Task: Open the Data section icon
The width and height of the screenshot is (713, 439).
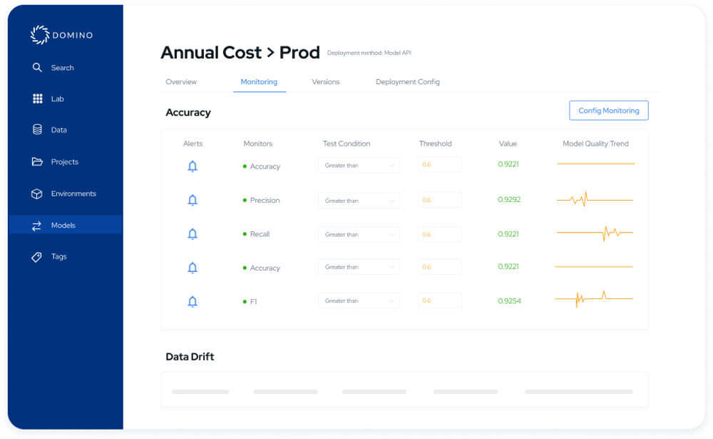Action: (x=37, y=130)
